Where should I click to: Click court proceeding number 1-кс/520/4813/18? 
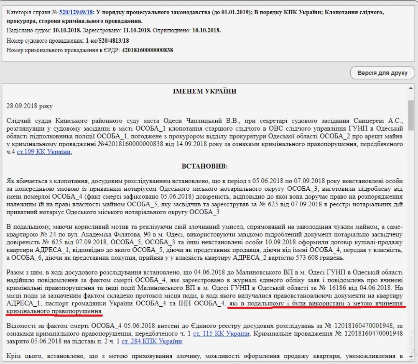pyautogui.click(x=107, y=41)
